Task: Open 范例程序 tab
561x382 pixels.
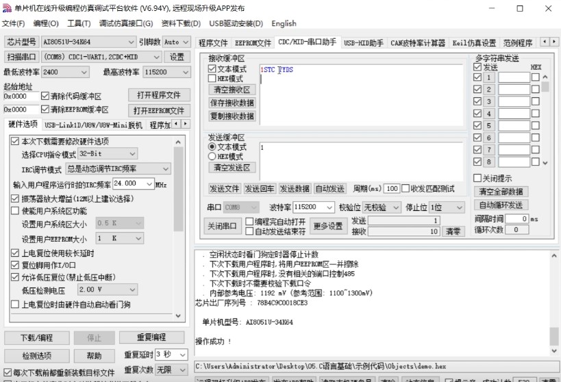Action: point(518,43)
